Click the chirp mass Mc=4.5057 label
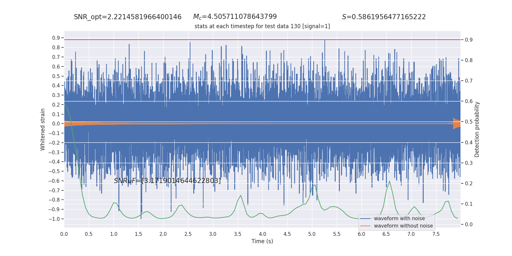 point(235,17)
